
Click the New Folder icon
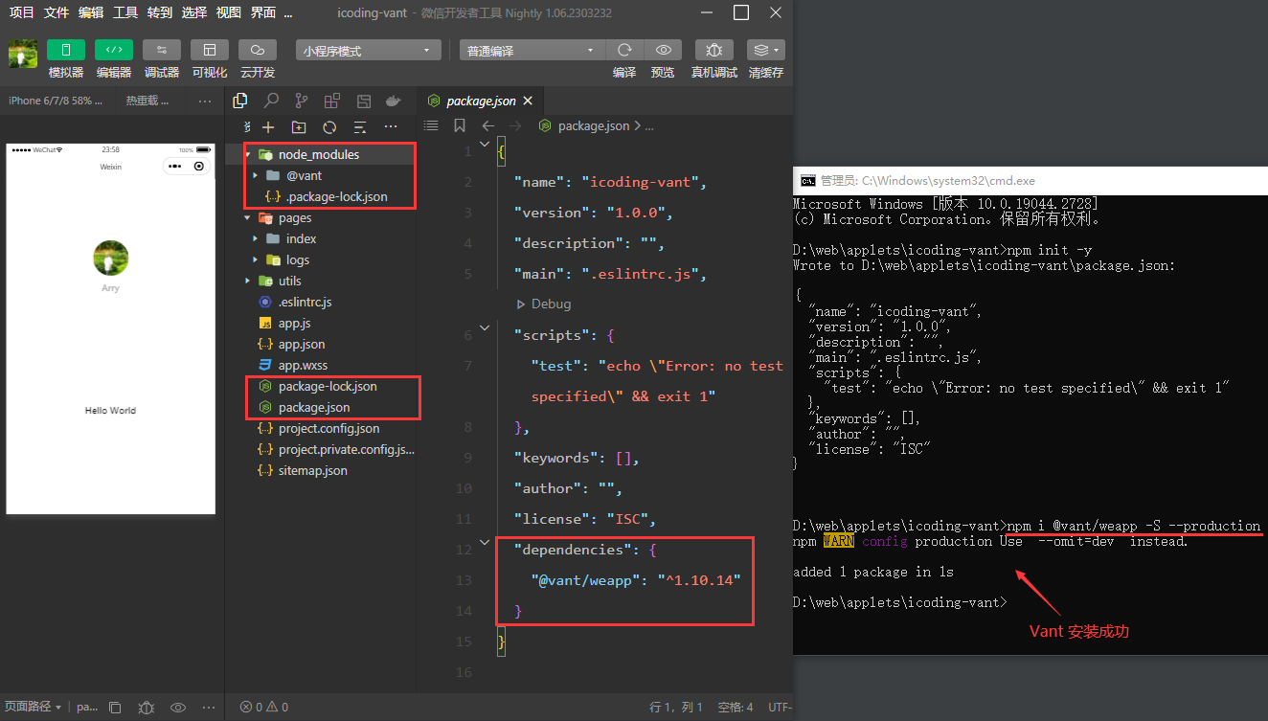click(299, 127)
